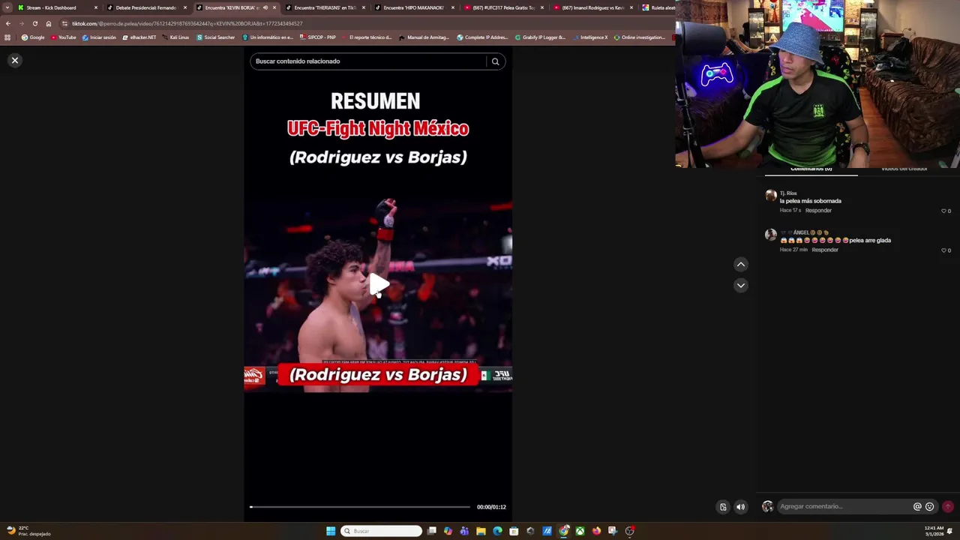
Task: Go to next video with down chevron
Action: click(740, 285)
